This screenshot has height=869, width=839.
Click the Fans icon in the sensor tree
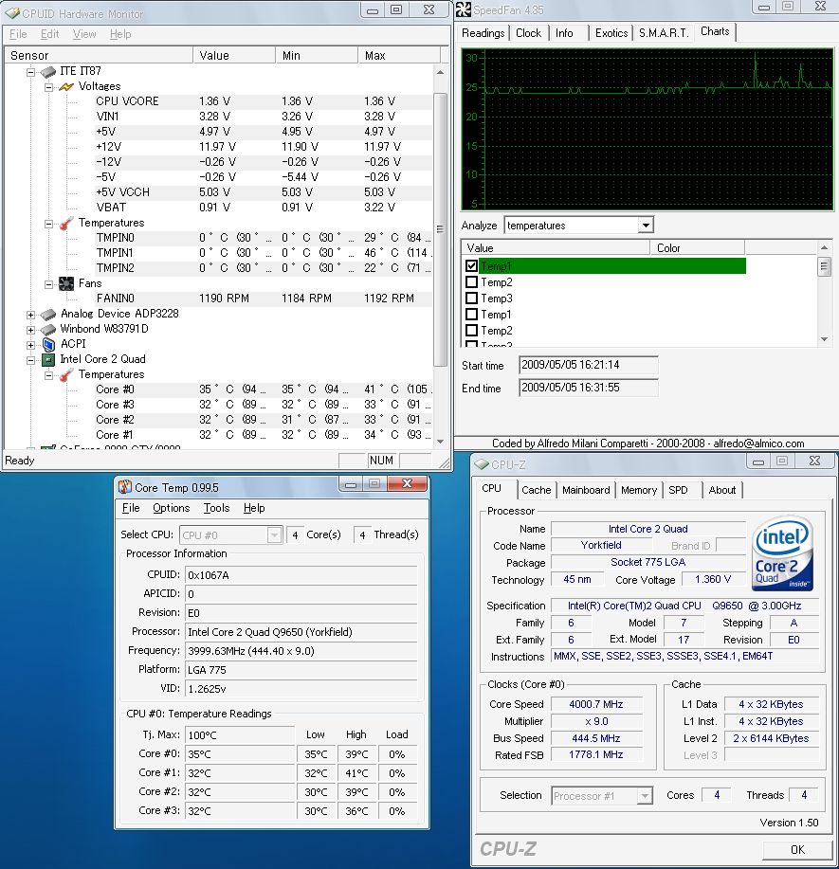pos(66,283)
